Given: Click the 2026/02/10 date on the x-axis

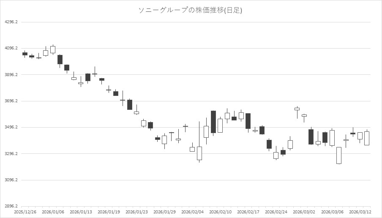Looking at the screenshot, I should [220, 211].
